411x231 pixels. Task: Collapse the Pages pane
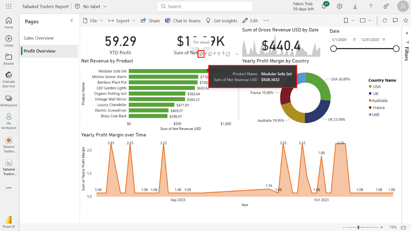coord(72,21)
